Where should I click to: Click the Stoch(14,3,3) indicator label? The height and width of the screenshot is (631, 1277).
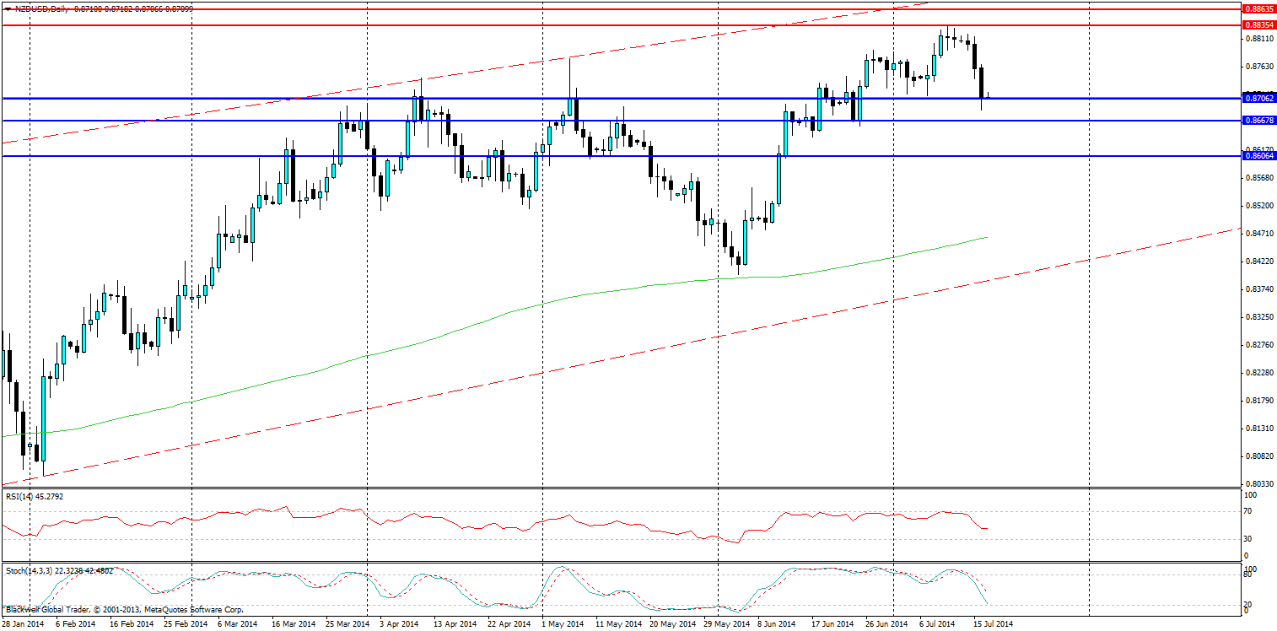click(x=59, y=570)
